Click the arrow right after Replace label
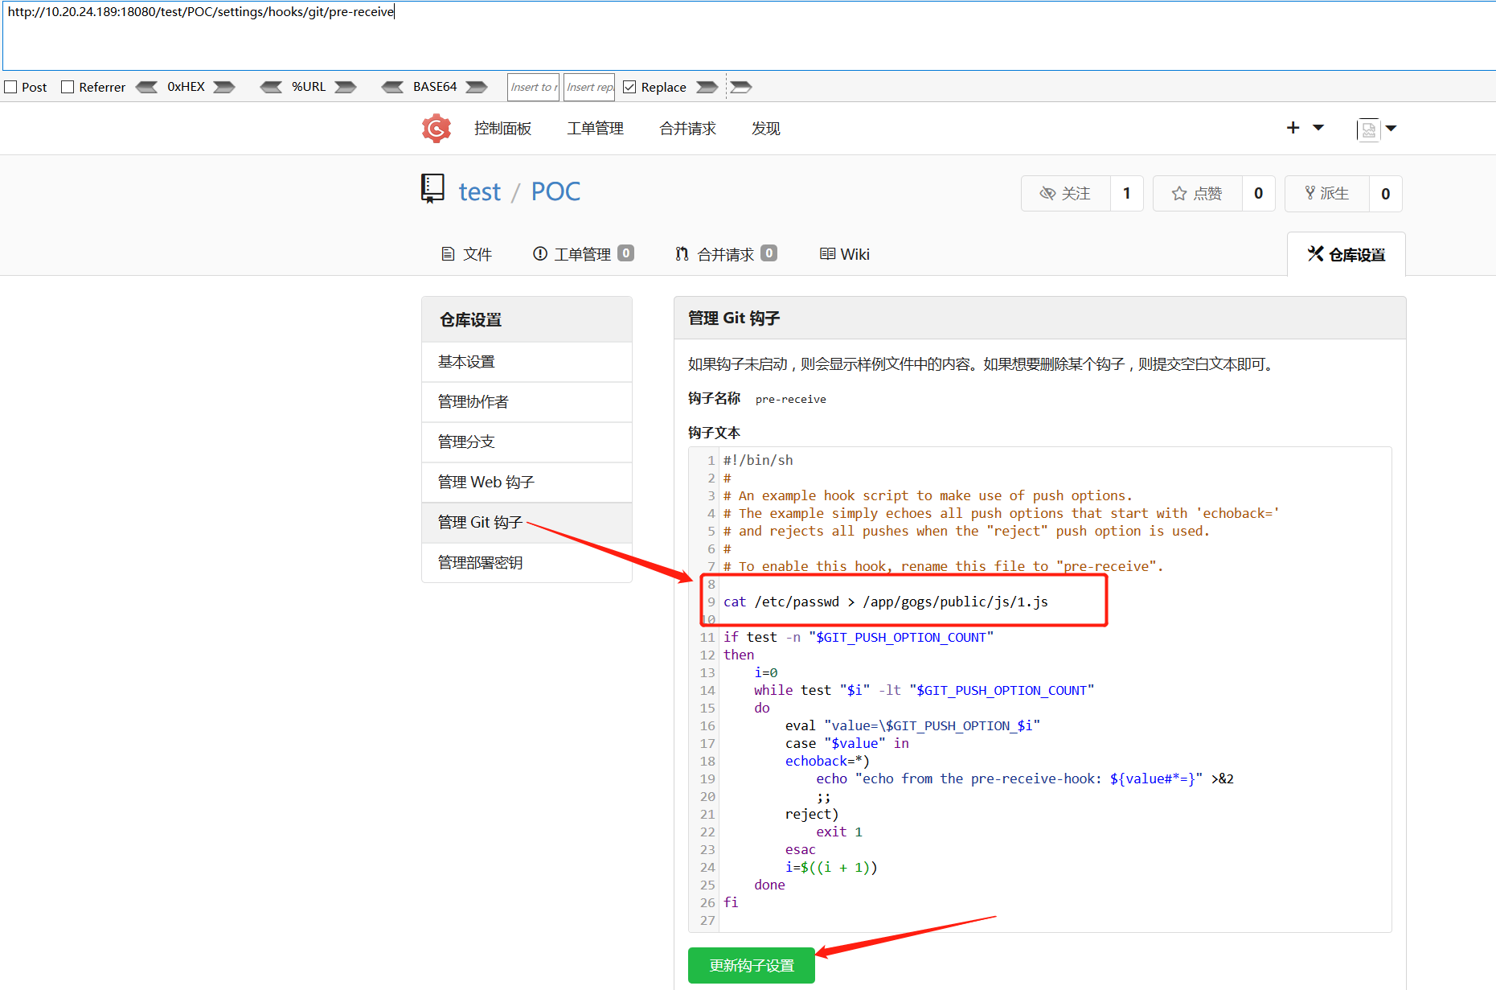This screenshot has width=1496, height=990. click(707, 87)
